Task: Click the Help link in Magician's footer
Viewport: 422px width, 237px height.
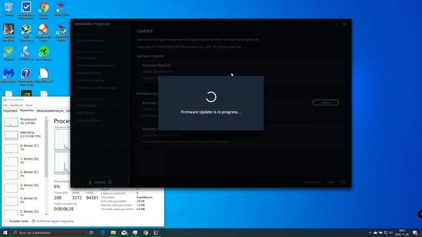Action: tap(331, 182)
